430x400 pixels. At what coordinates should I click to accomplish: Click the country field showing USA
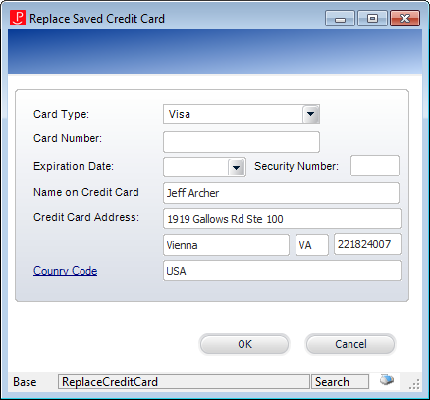[x=282, y=271]
